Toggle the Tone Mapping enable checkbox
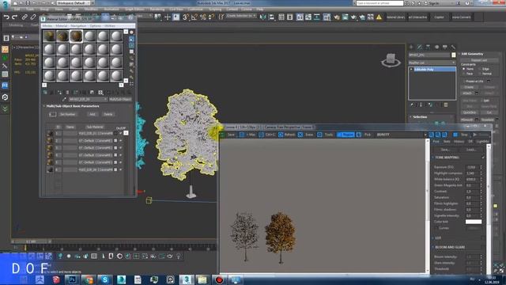This screenshot has width=506, height=285. (483, 158)
